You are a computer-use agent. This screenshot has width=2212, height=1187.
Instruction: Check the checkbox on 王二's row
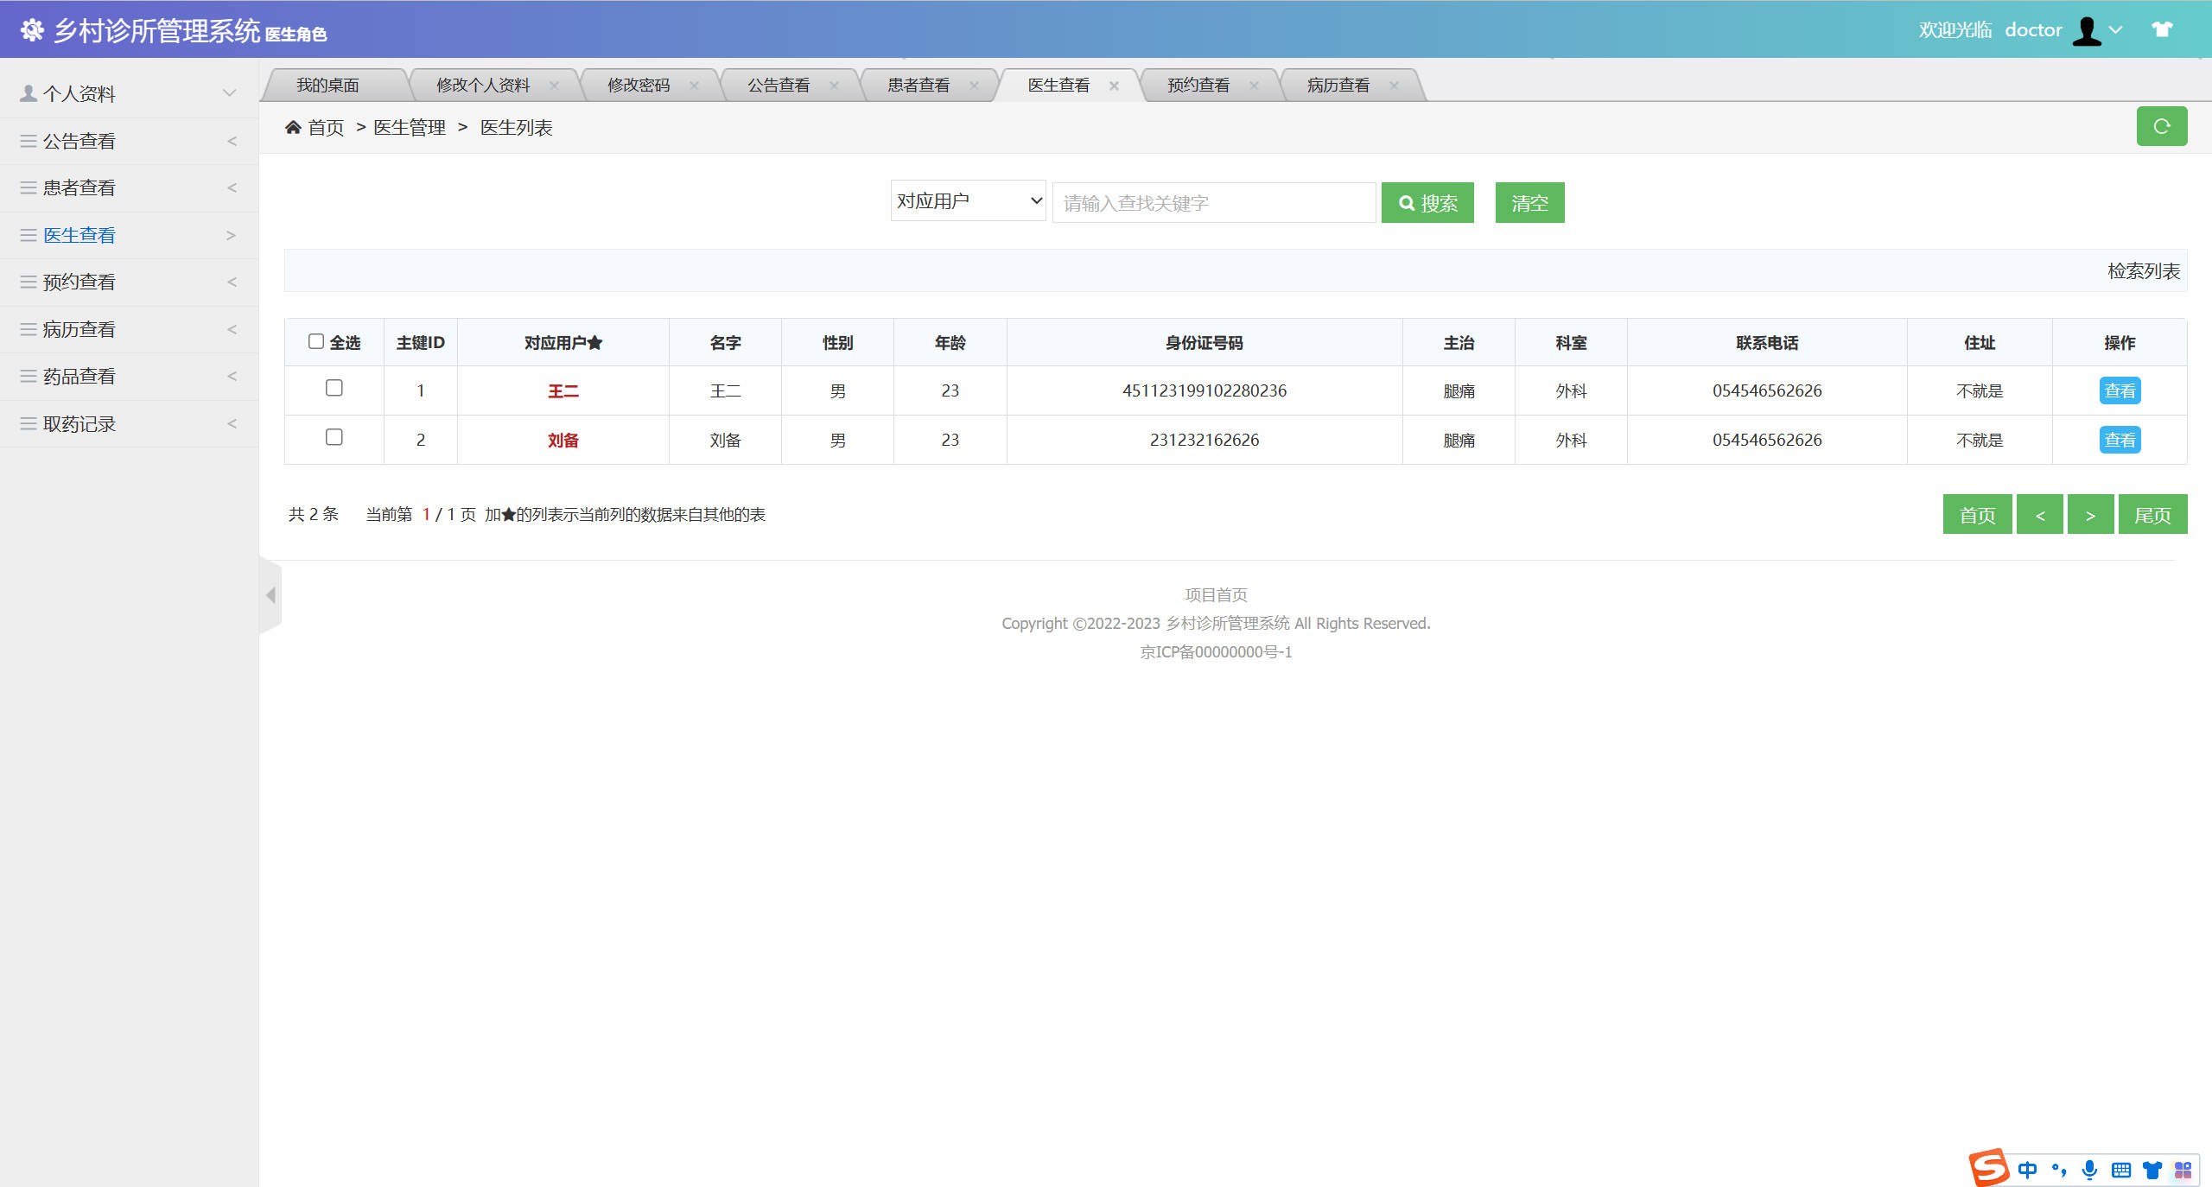[334, 389]
